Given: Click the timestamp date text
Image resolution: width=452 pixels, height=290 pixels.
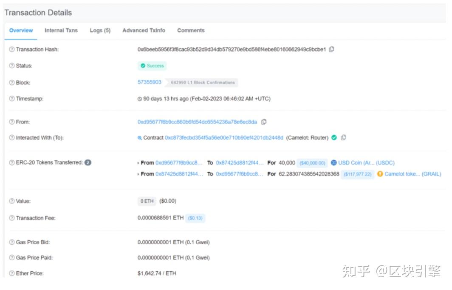Looking at the screenshot, I should [207, 99].
